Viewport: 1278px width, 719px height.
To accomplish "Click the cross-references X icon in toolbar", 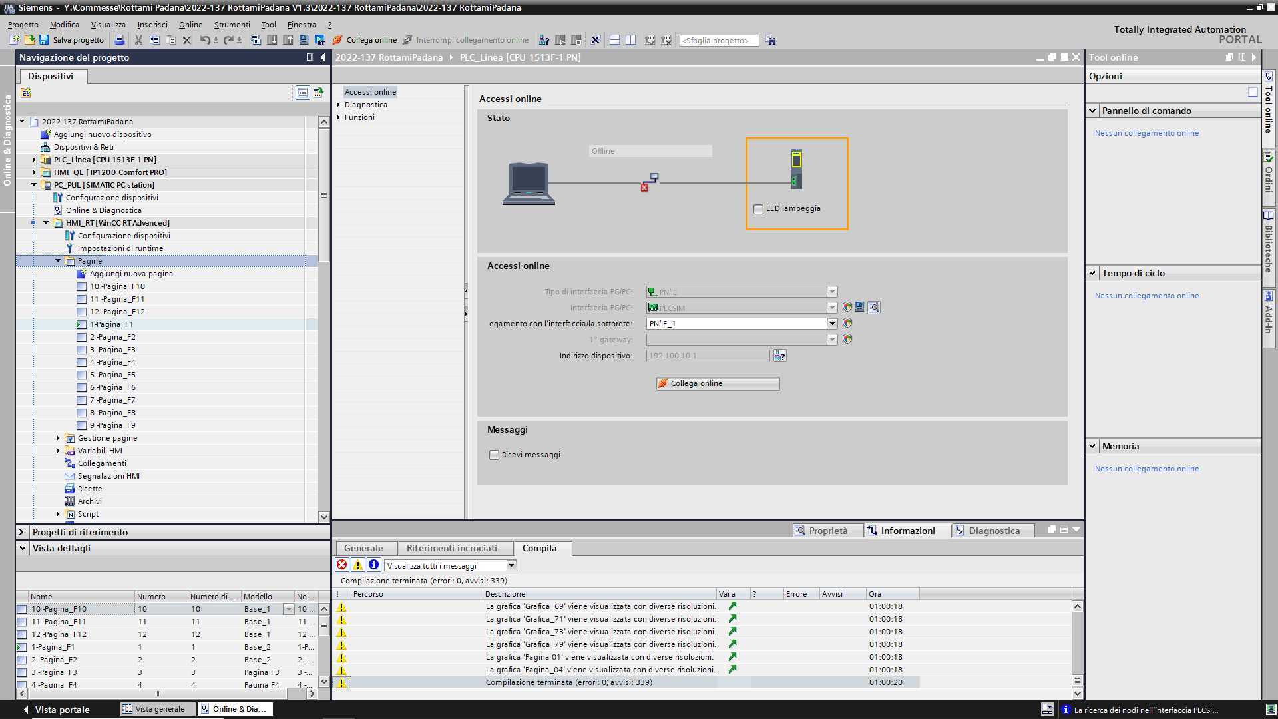I will click(596, 40).
